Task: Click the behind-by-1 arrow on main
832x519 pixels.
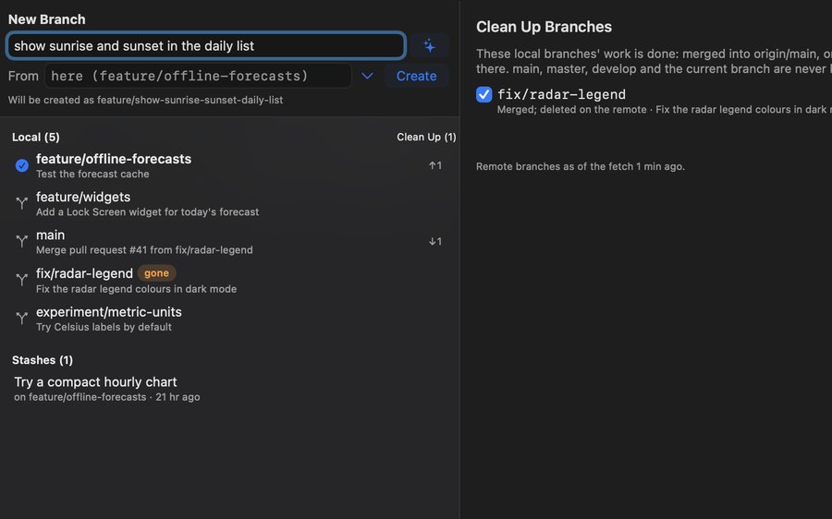Action: point(435,241)
